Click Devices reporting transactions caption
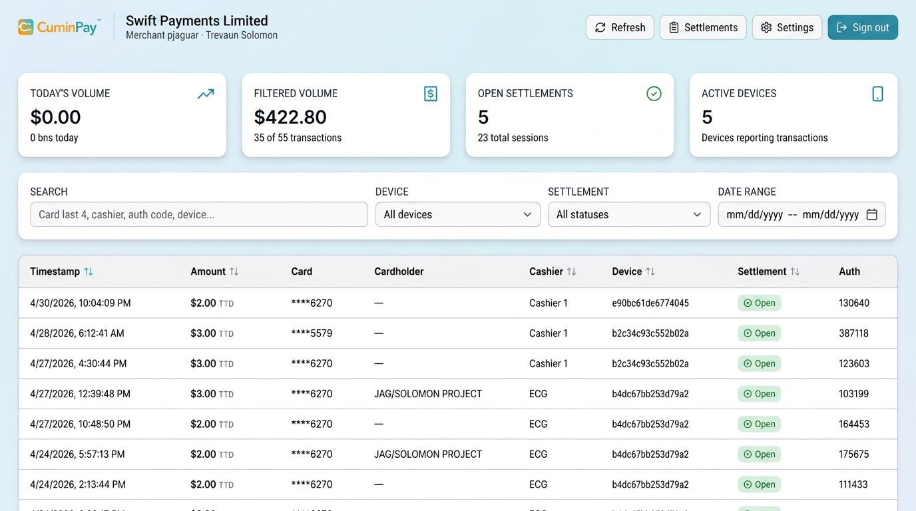 [x=765, y=138]
